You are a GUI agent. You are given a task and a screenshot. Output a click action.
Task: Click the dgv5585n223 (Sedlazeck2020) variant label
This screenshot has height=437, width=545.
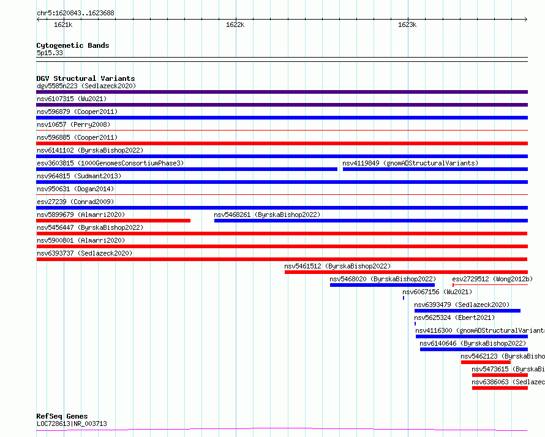pos(86,86)
